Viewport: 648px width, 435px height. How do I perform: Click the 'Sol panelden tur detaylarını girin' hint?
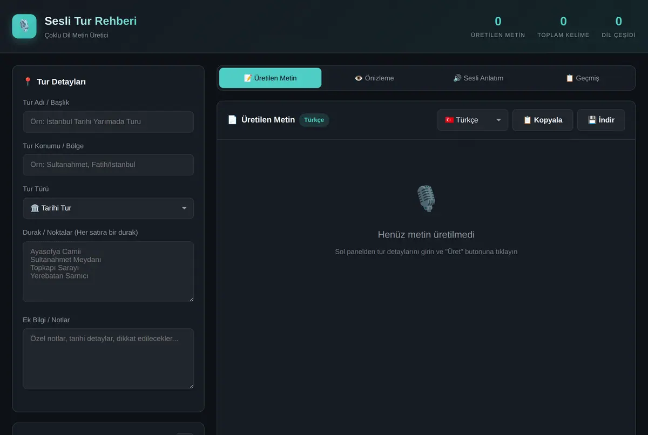click(x=426, y=252)
